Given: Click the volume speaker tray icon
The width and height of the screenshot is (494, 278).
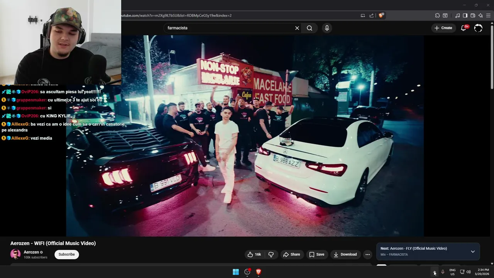Looking at the screenshot, I should pos(469,272).
